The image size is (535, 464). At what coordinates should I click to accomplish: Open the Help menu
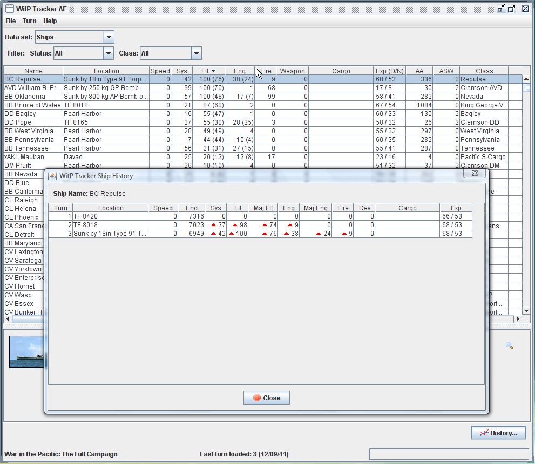point(50,21)
